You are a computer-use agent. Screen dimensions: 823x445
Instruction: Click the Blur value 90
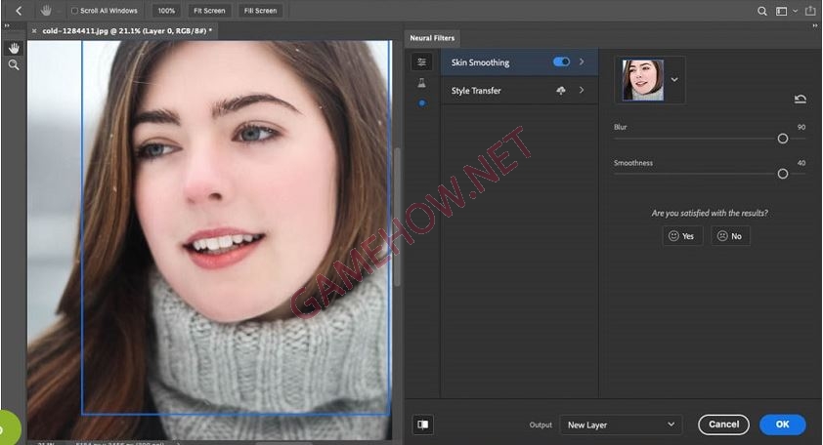pyautogui.click(x=801, y=127)
